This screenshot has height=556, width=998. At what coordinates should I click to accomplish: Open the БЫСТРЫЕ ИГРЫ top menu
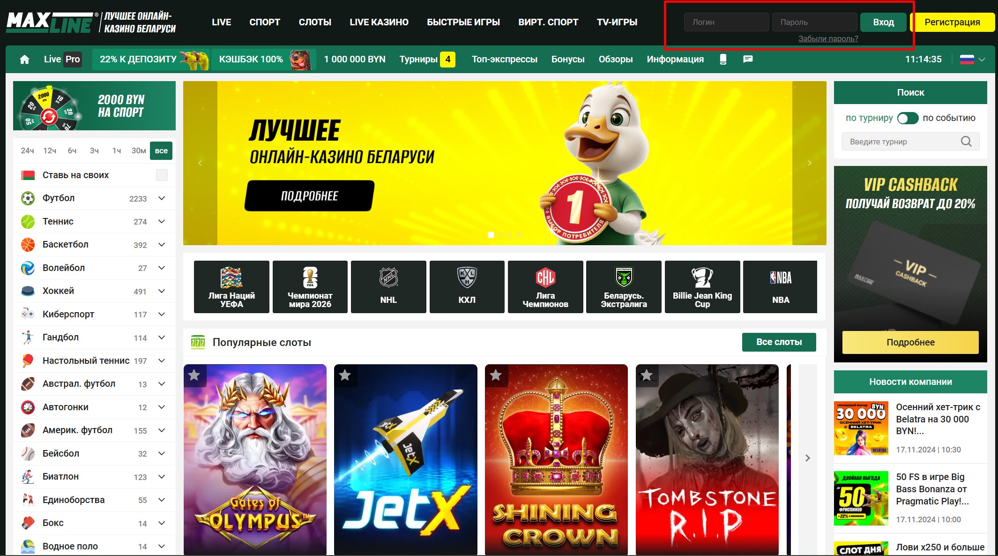pos(463,22)
